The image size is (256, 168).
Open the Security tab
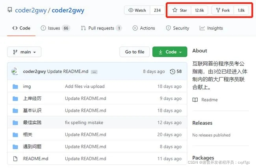click(x=178, y=28)
